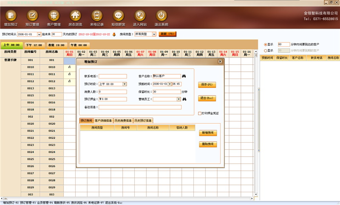The height and width of the screenshot is (205, 340).
Task: Open the 营销员工 dropdown list
Action: (x=178, y=99)
